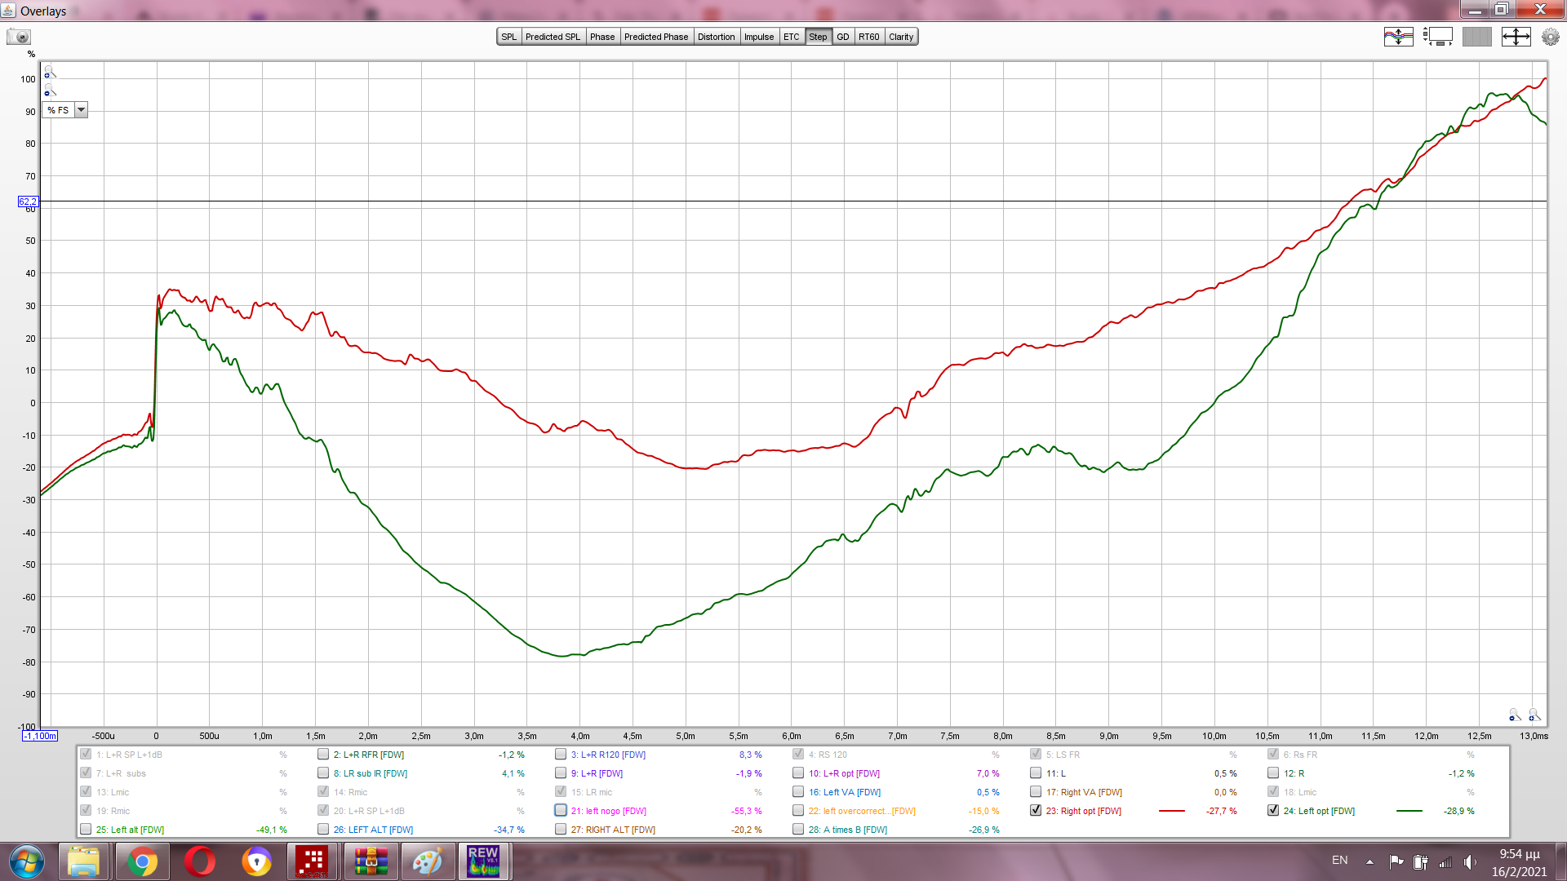Click the grey frequency bands icon
The width and height of the screenshot is (1567, 881).
1476,37
